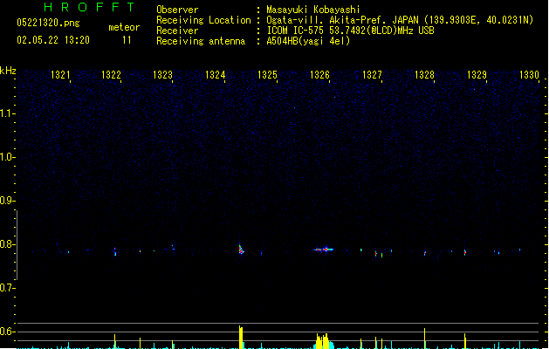This screenshot has width=549, height=349.
Task: Click time marker 1329
Action: pos(477,75)
